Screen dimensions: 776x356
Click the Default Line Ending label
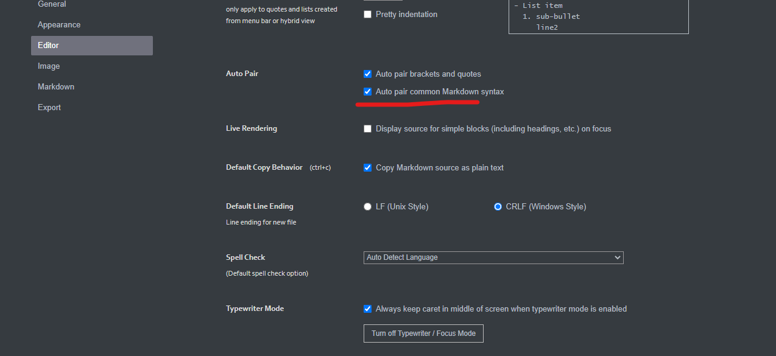[x=259, y=206]
